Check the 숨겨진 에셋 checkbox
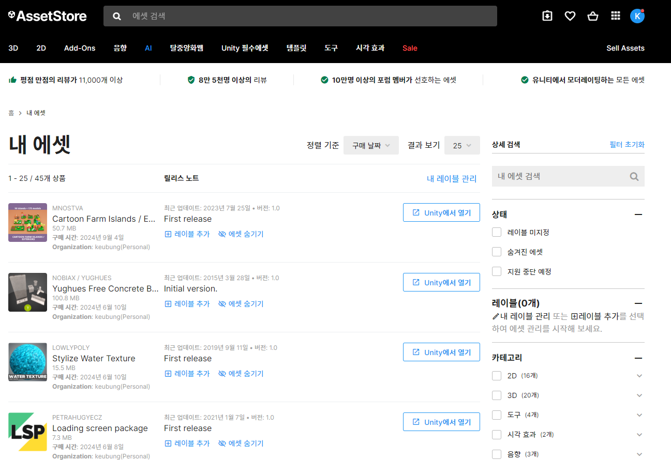This screenshot has height=460, width=671. (497, 252)
